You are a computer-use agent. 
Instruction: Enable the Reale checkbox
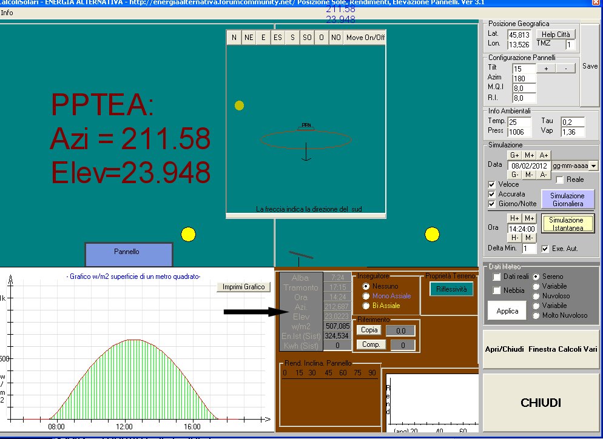pos(560,179)
